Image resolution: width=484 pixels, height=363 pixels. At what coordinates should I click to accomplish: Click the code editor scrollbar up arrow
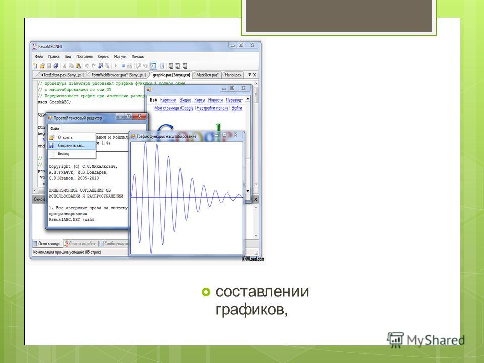(x=256, y=84)
